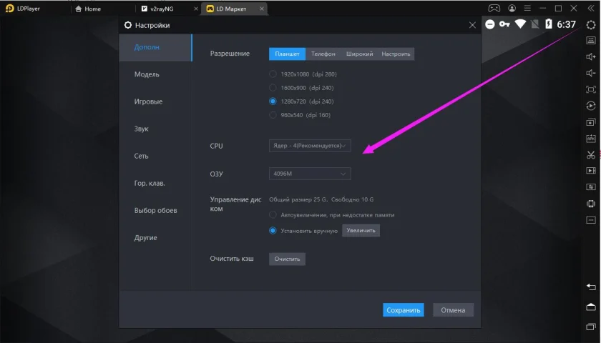Switch to Настроить resolution tab
The image size is (601, 343).
[396, 54]
